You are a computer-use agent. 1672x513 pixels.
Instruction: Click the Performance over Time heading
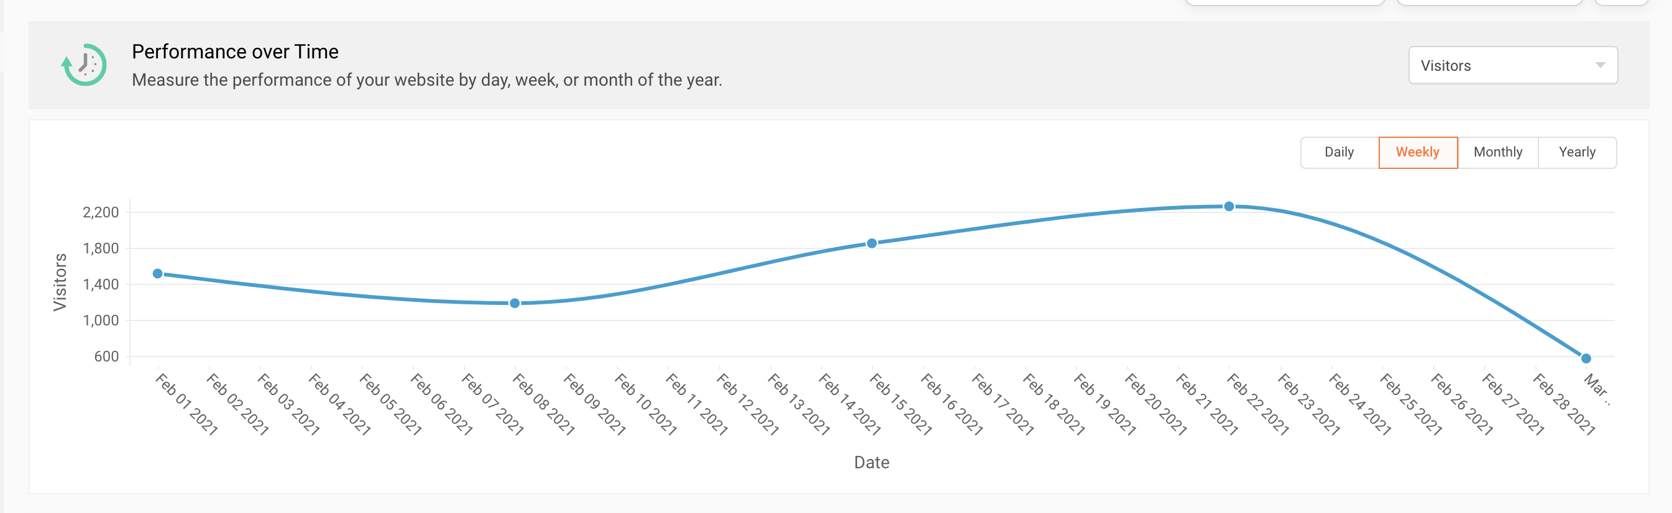click(235, 52)
